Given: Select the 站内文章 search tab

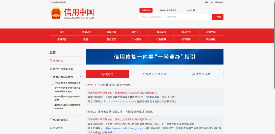Looking at the screenshot, I should [x=191, y=10].
